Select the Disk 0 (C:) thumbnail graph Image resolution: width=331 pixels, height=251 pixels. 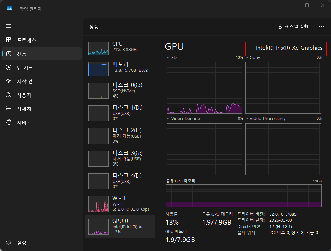point(99,91)
